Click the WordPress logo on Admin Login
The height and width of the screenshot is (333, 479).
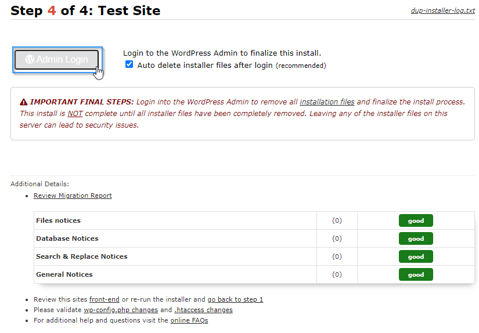[x=30, y=59]
